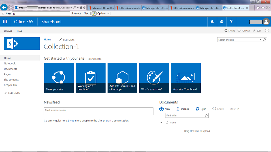The image size is (271, 152).
Task: Close the Find bar
Action: (x=3, y=14)
